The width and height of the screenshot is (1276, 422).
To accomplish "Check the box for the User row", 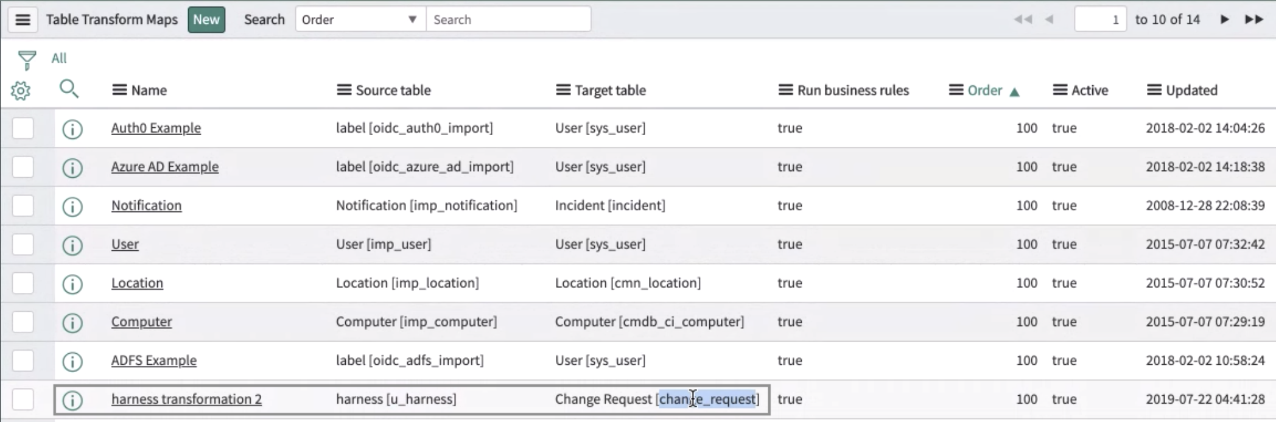I will point(23,245).
